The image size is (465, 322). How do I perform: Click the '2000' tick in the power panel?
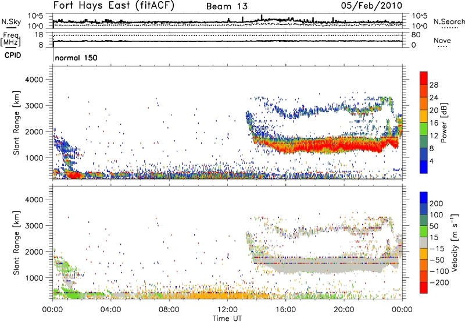point(34,132)
